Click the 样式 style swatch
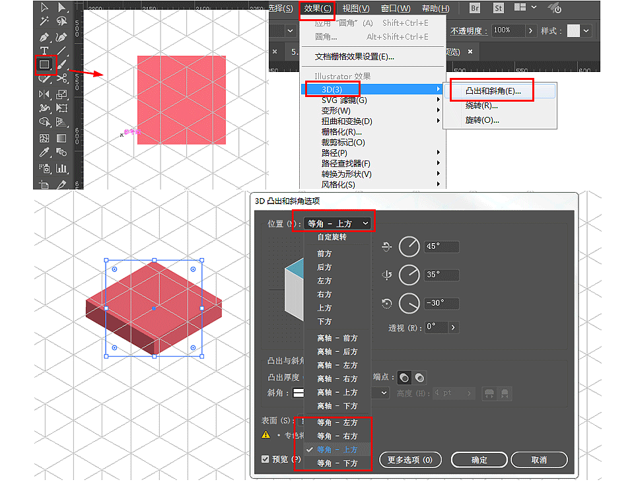Viewport: 634px width, 484px height. [573, 31]
